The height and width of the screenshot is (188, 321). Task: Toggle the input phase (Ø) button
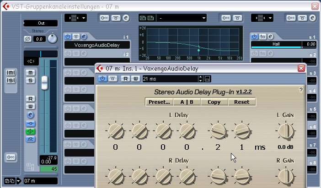(27, 39)
